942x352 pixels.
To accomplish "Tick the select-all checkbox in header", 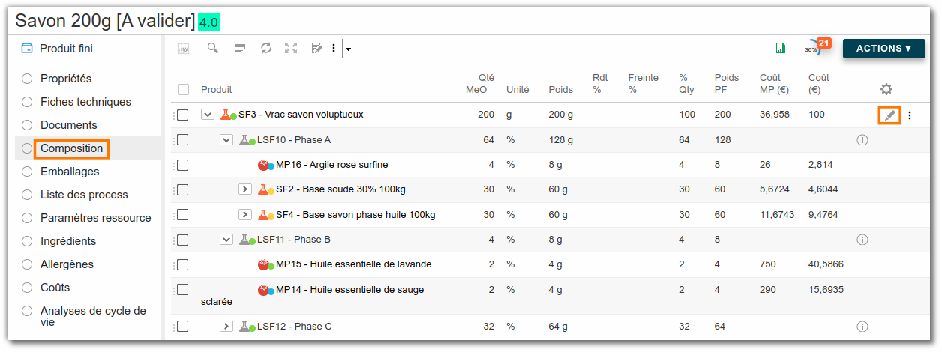I will point(183,90).
